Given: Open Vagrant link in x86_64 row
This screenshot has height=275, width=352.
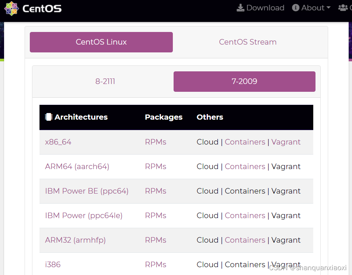Looking at the screenshot, I should tap(286, 142).
